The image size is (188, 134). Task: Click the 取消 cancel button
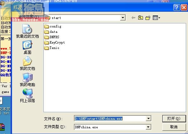pyautogui.click(x=174, y=127)
